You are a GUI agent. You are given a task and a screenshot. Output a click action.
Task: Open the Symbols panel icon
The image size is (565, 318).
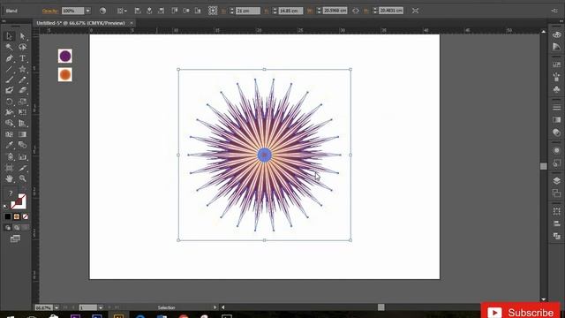tap(556, 89)
